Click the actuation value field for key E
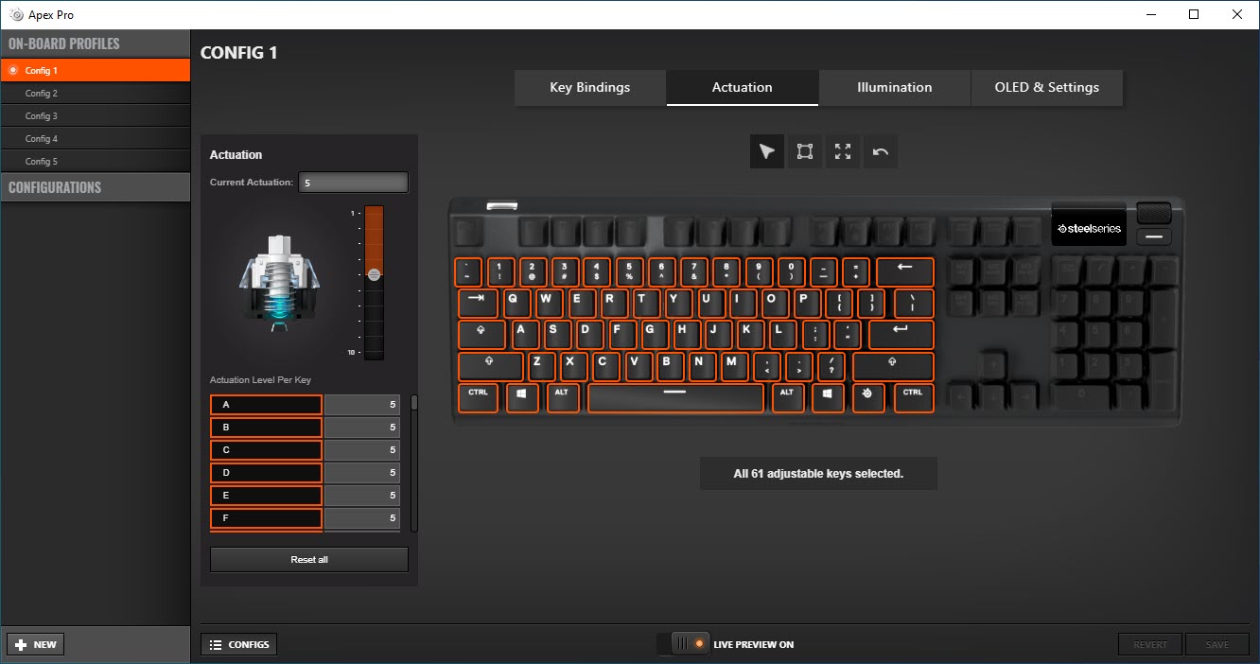 point(362,496)
